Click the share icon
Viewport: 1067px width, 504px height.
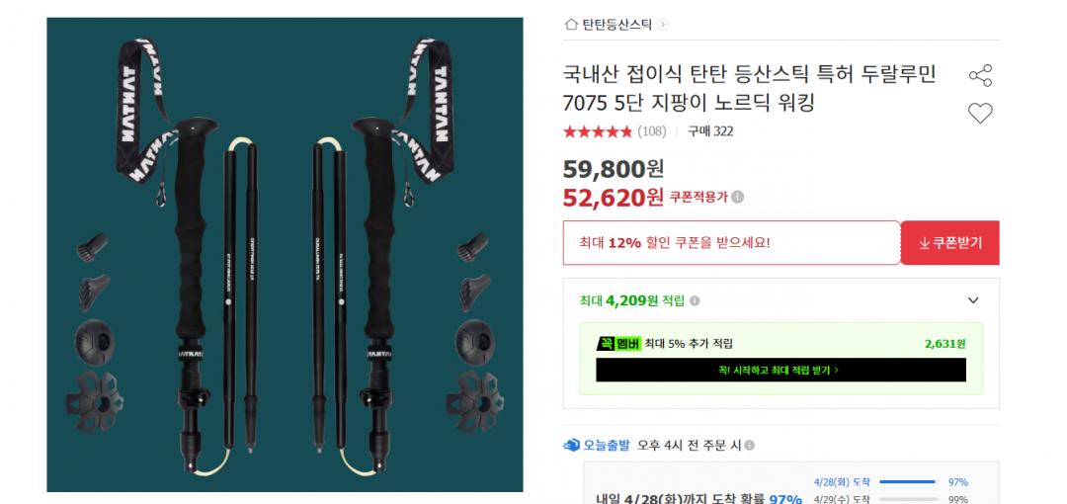coord(980,75)
